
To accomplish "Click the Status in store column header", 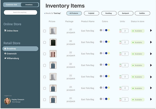I will tap(138, 21).
